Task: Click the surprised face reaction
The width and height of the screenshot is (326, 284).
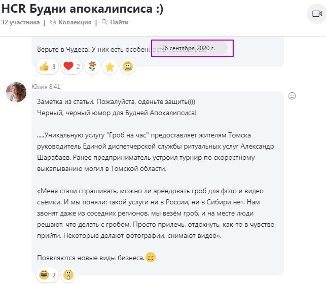Action: (x=68, y=275)
